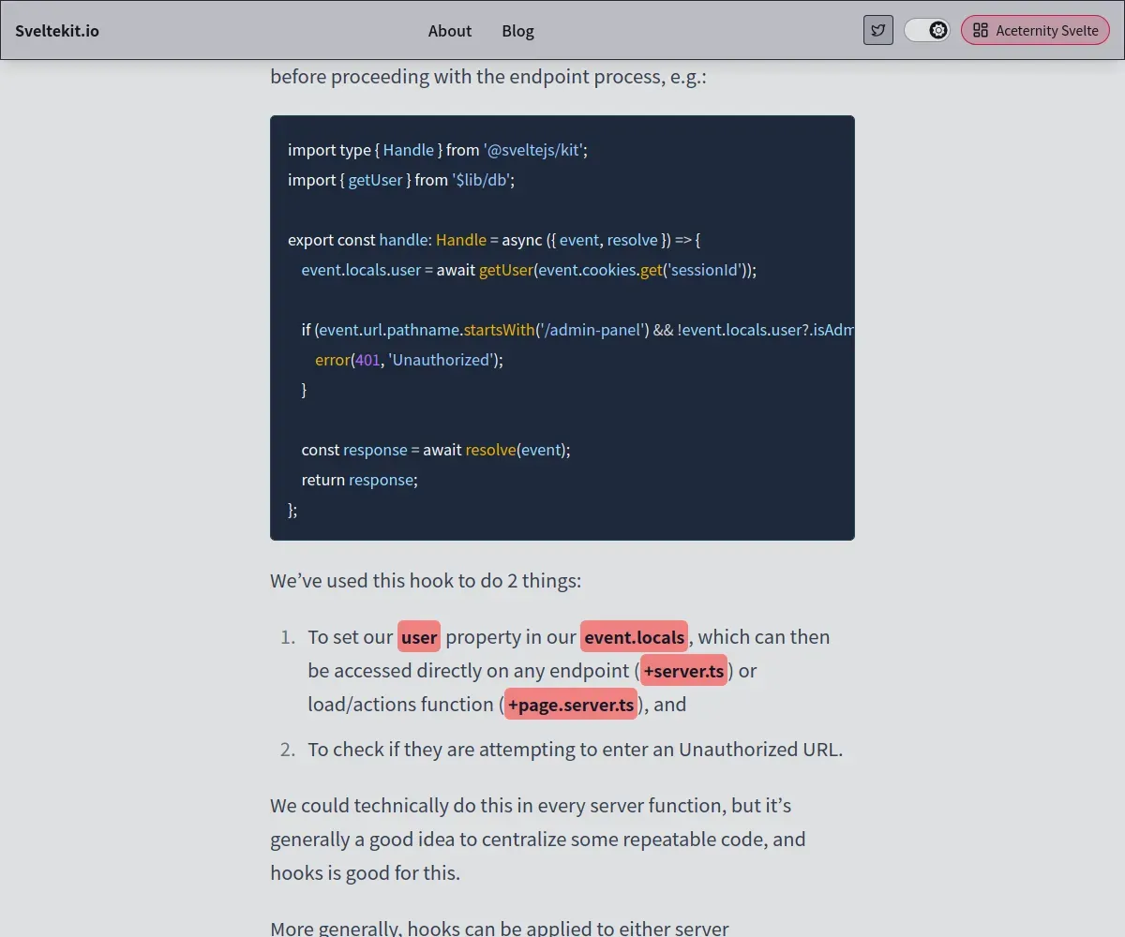This screenshot has width=1125, height=937.
Task: Select the "+server.ts" inline code chip
Action: [683, 671]
